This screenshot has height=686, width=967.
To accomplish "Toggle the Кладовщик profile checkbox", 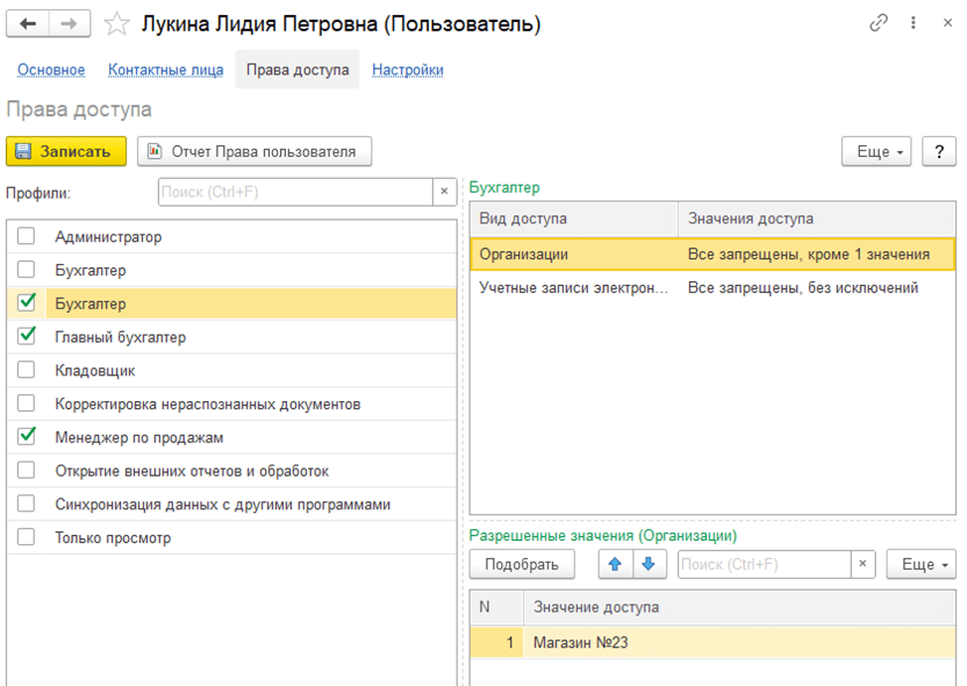I will point(27,370).
